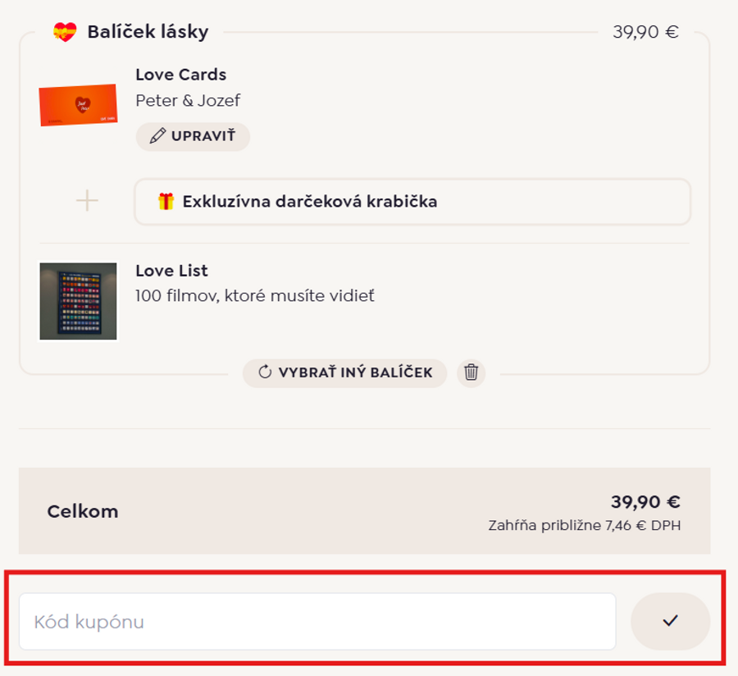This screenshot has width=738, height=676.
Task: Delete the package using the trash icon
Action: pyautogui.click(x=471, y=373)
